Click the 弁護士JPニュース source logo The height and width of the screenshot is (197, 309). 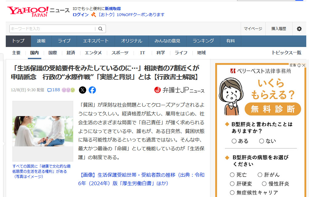pos(179,90)
